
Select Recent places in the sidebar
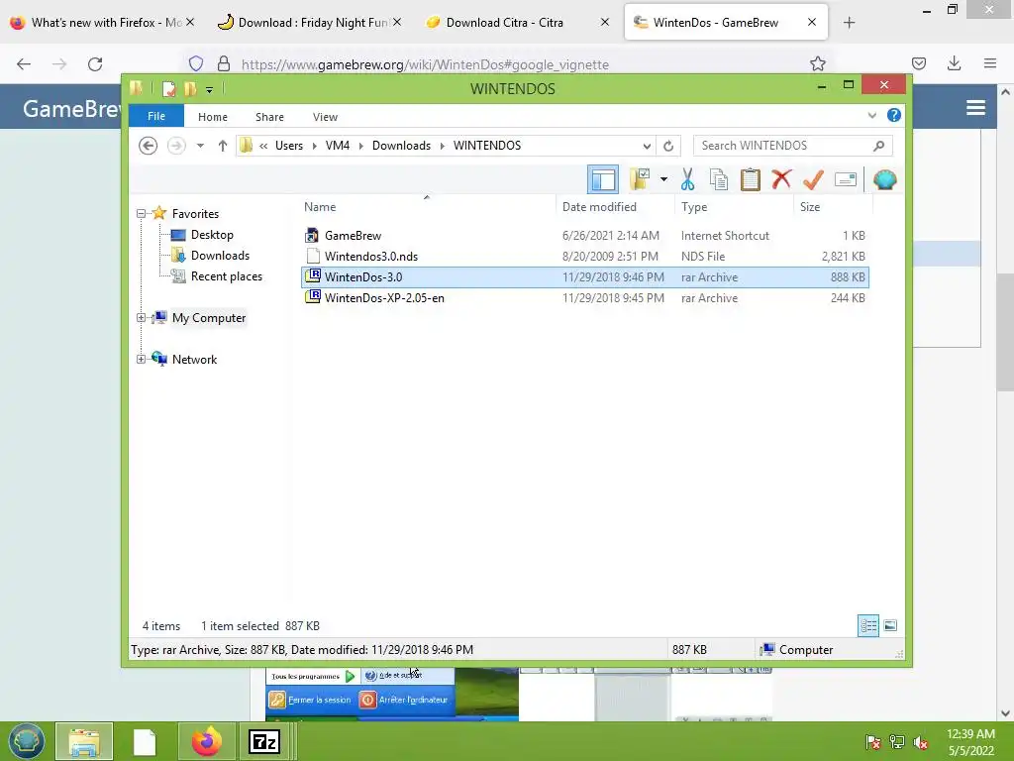coord(227,276)
